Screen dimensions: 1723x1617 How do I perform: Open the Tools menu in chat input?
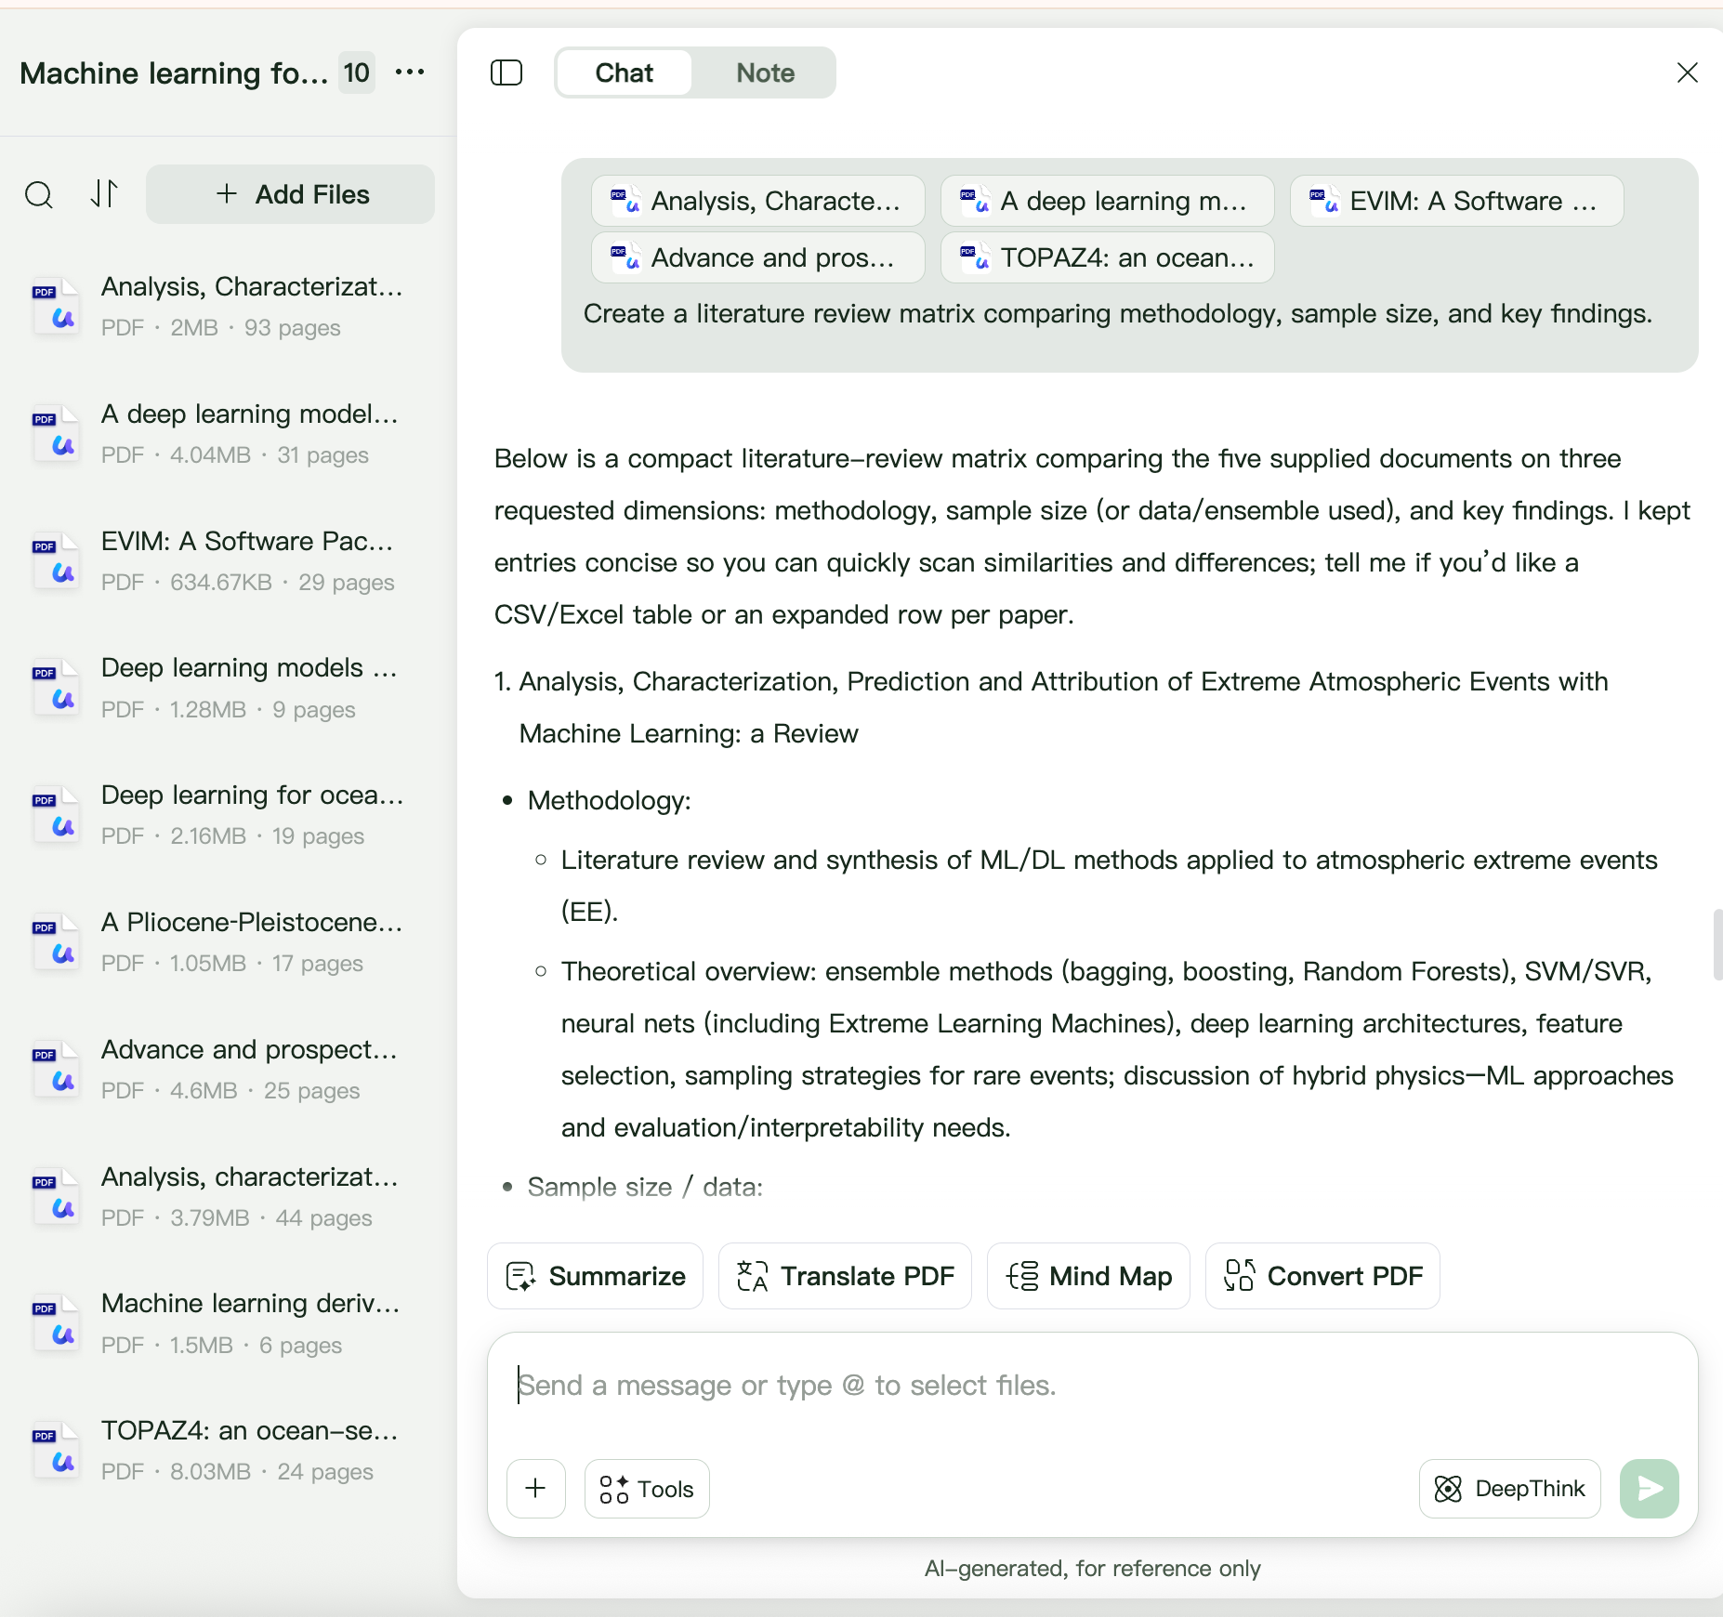click(647, 1489)
